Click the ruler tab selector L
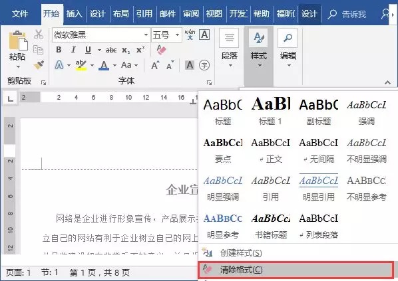 [10, 98]
